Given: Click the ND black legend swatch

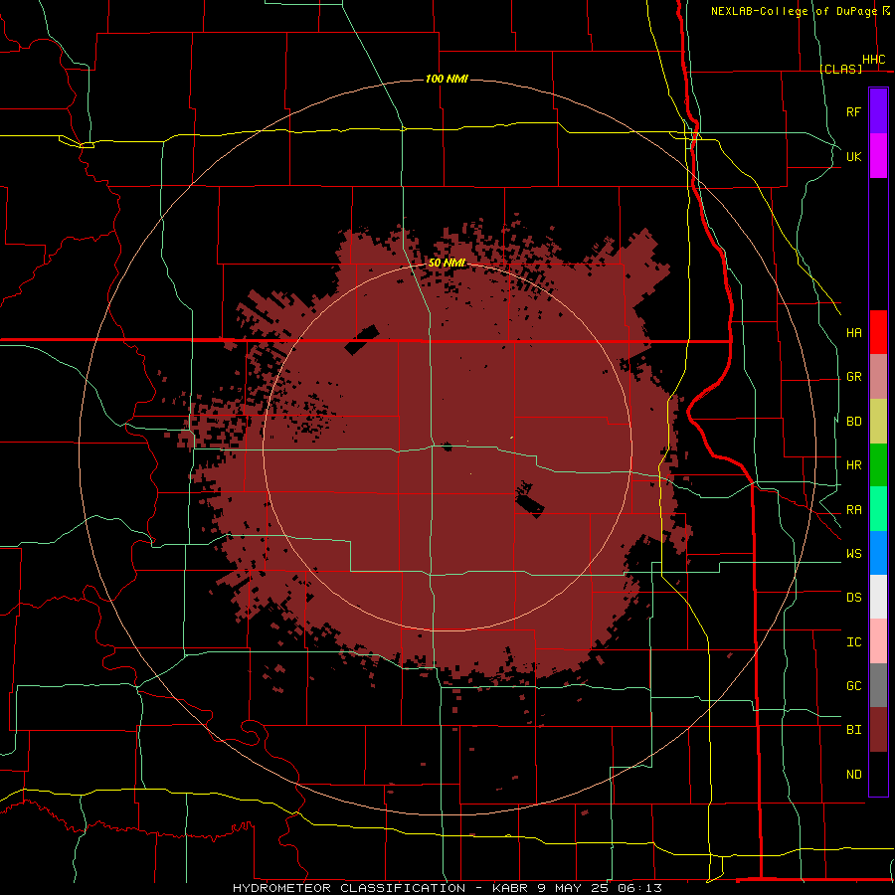Looking at the screenshot, I should [878, 774].
